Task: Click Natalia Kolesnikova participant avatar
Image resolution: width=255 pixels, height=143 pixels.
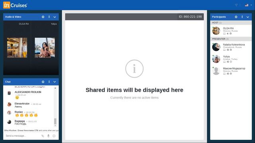Action: tap(216, 47)
